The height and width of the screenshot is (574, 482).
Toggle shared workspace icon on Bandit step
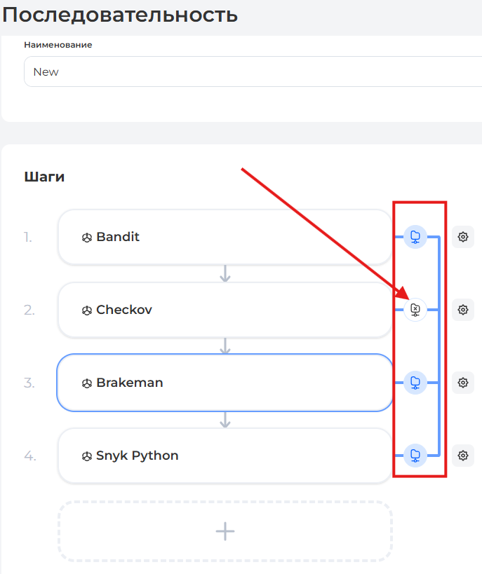coord(415,237)
